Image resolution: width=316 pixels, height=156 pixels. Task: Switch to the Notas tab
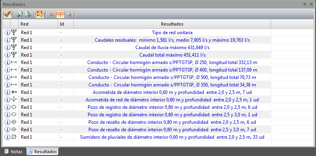point(13,152)
